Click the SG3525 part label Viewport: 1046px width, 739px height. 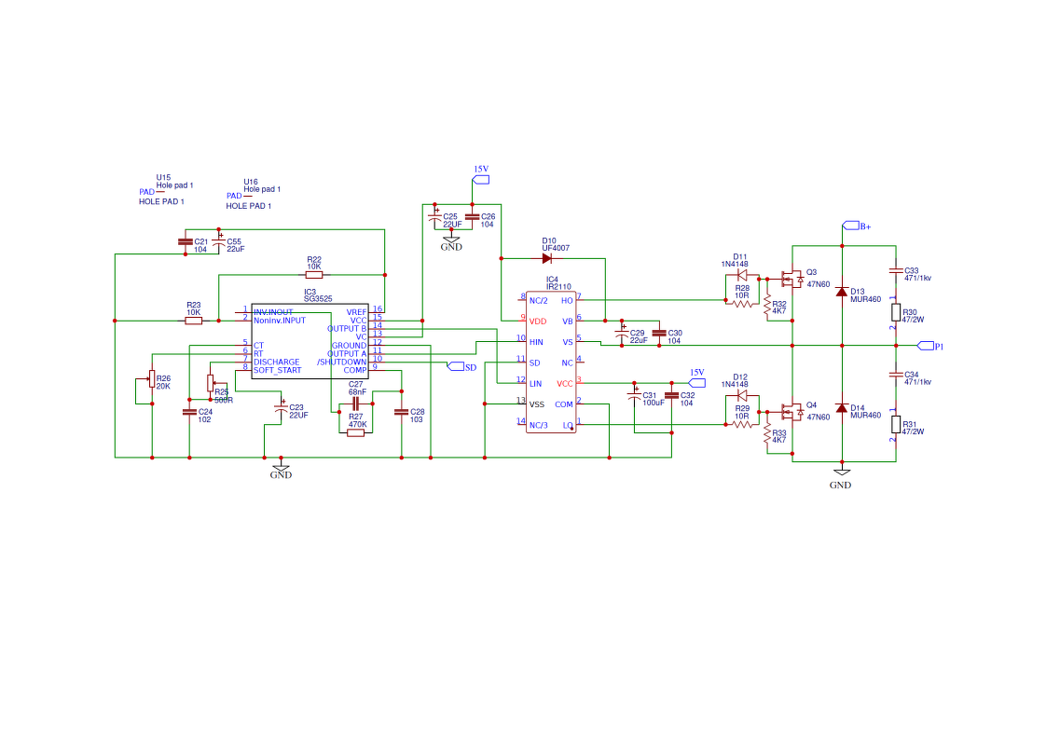point(318,299)
